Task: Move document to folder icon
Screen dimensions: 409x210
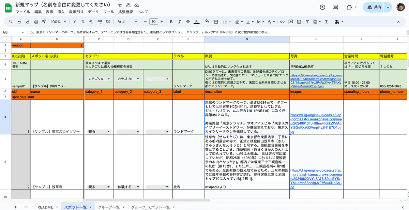Action: pos(128,5)
